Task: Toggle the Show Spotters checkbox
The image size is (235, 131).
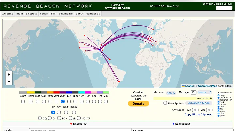Action: pyautogui.click(x=165, y=103)
